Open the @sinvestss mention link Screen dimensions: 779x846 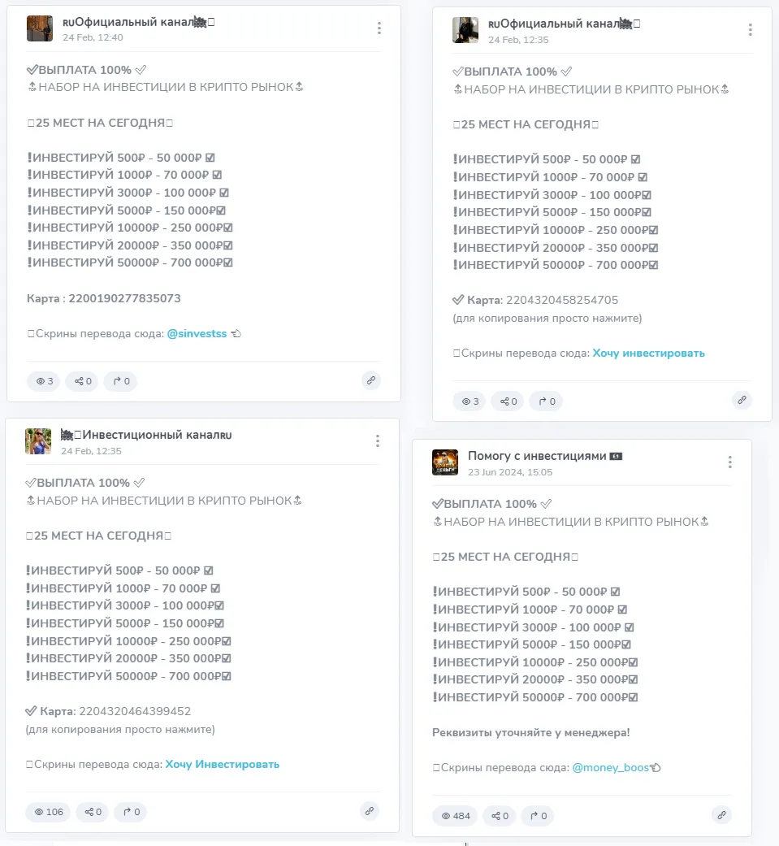[x=197, y=333]
